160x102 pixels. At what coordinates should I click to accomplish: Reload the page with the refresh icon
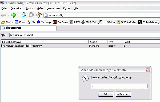pos(23,15)
